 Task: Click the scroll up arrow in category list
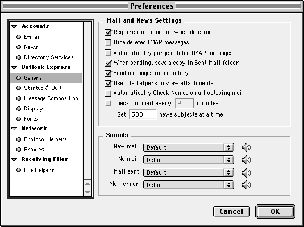tap(88, 184)
